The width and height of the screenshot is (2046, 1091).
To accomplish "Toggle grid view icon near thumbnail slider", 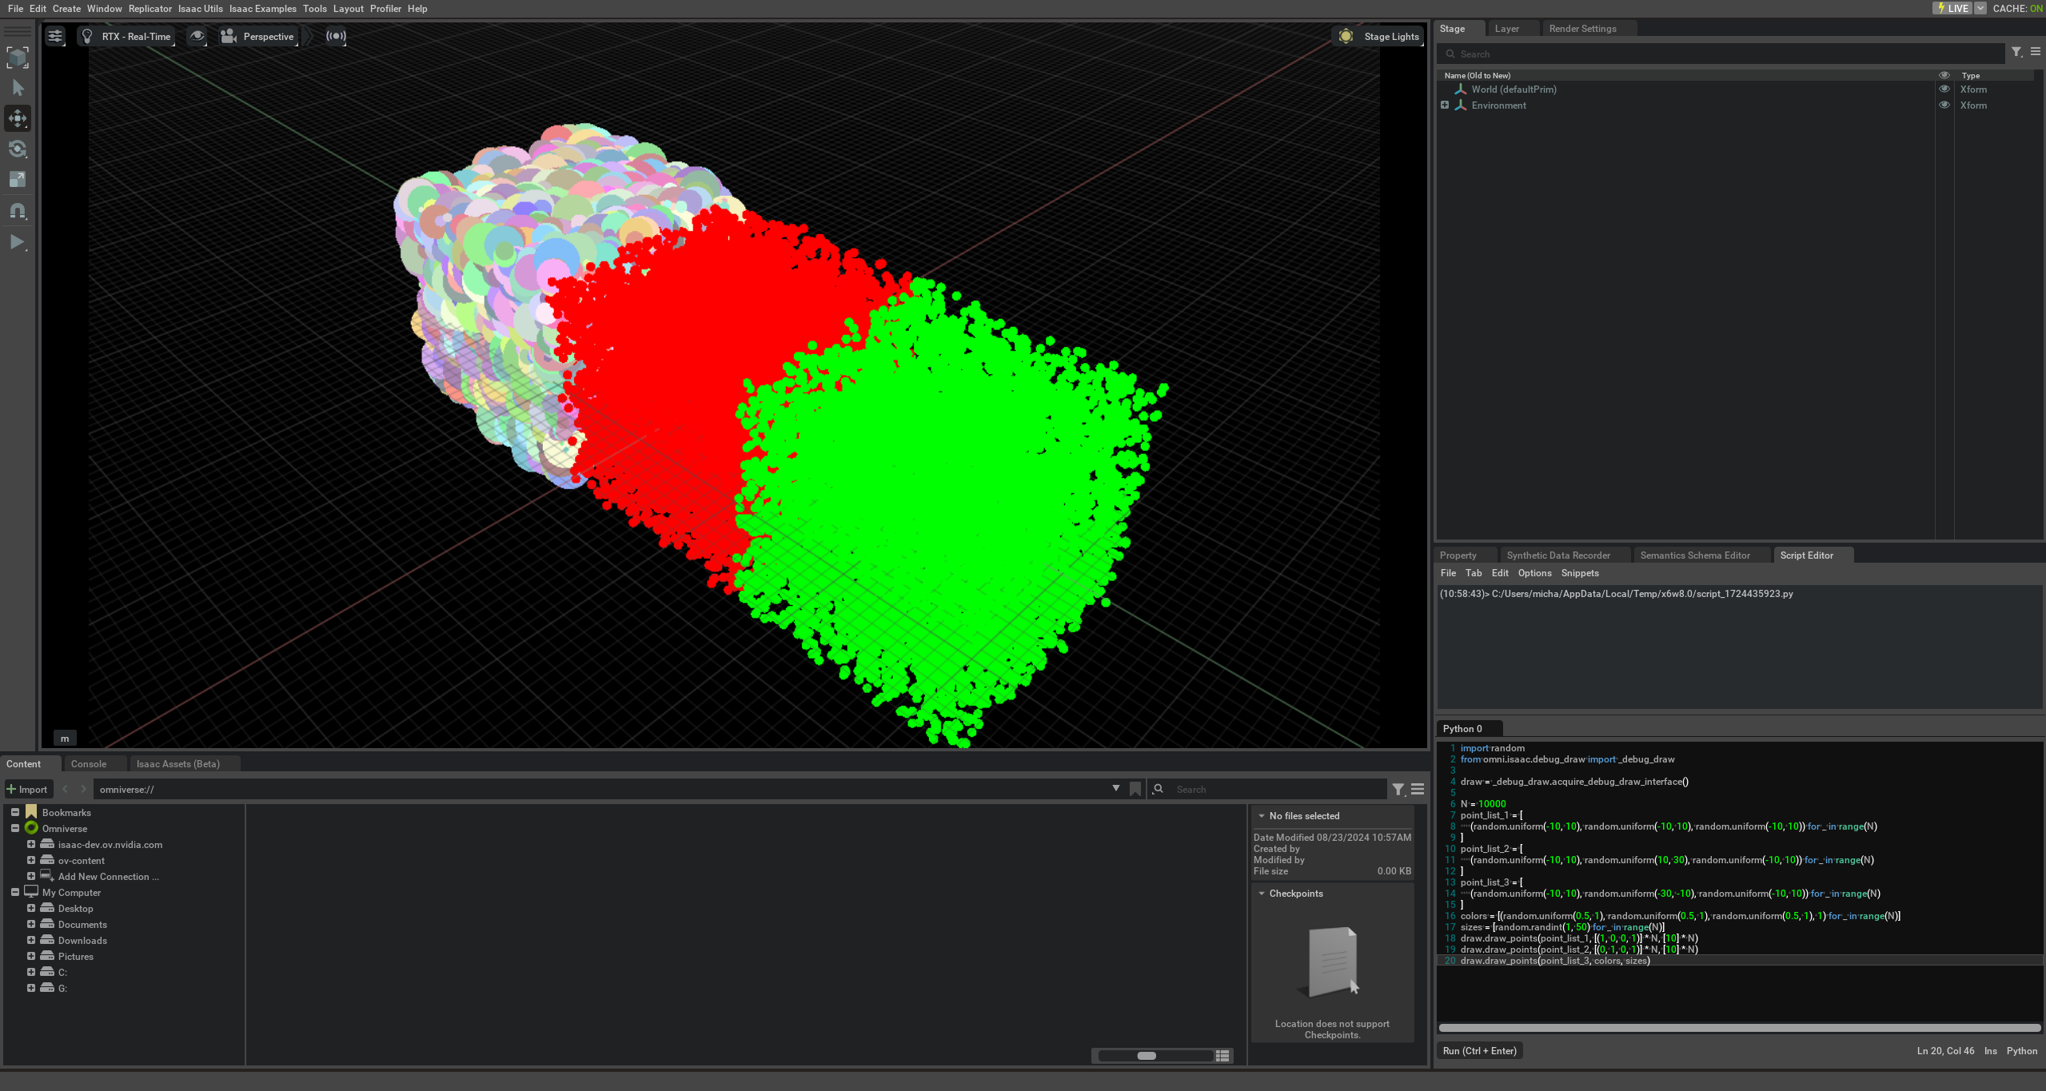I will pos(1222,1056).
